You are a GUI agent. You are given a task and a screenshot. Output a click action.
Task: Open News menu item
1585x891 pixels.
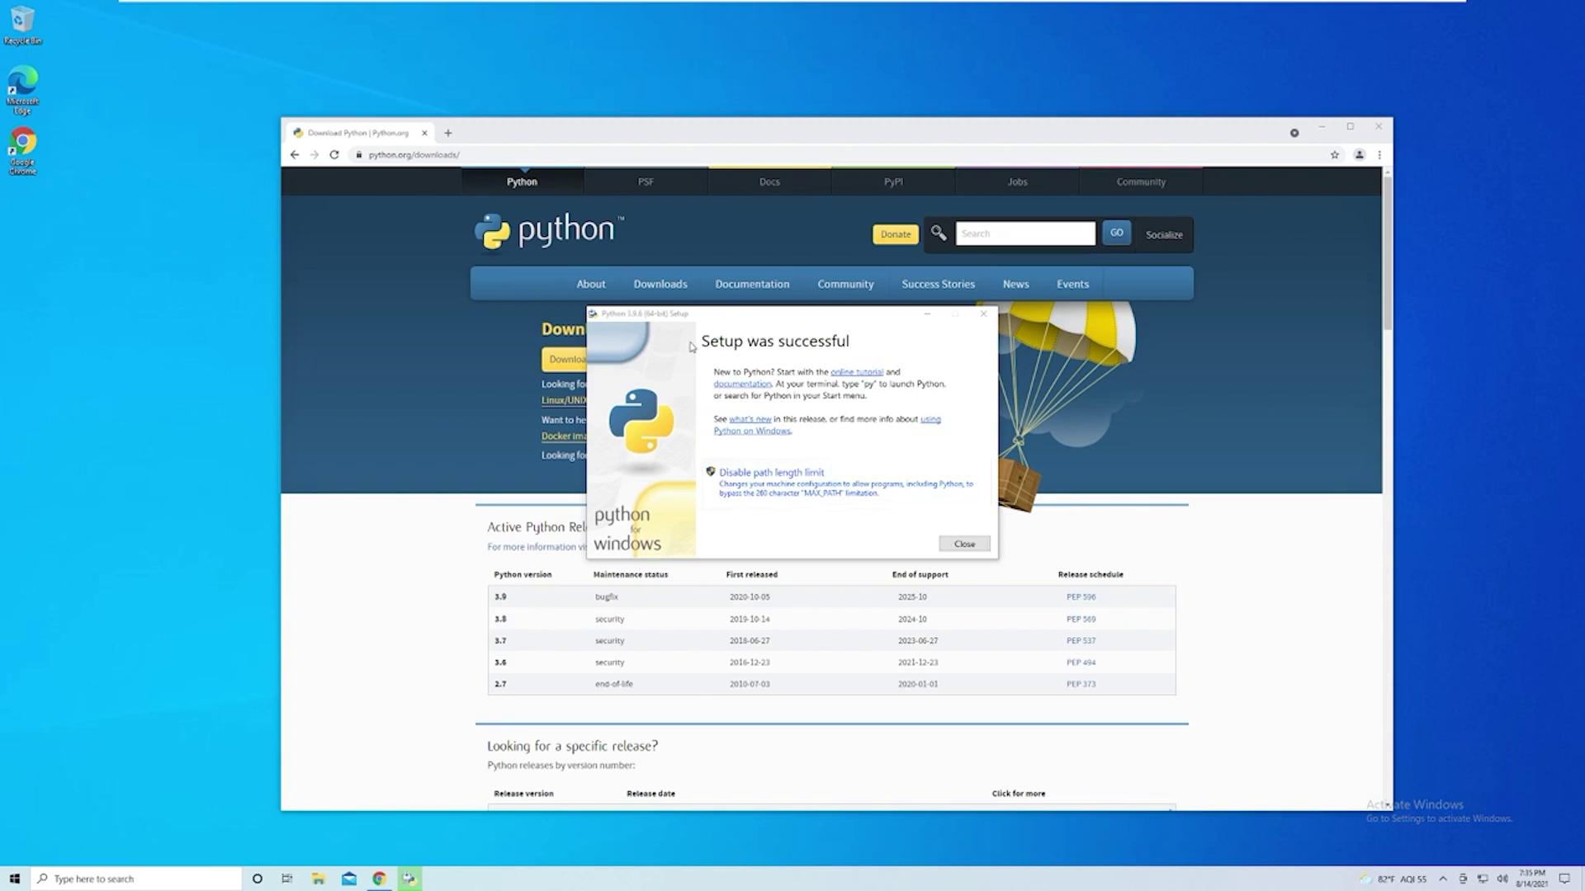pyautogui.click(x=1015, y=284)
